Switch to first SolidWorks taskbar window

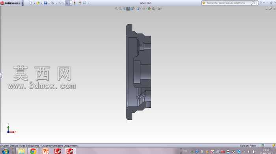pyautogui.click(x=58, y=151)
